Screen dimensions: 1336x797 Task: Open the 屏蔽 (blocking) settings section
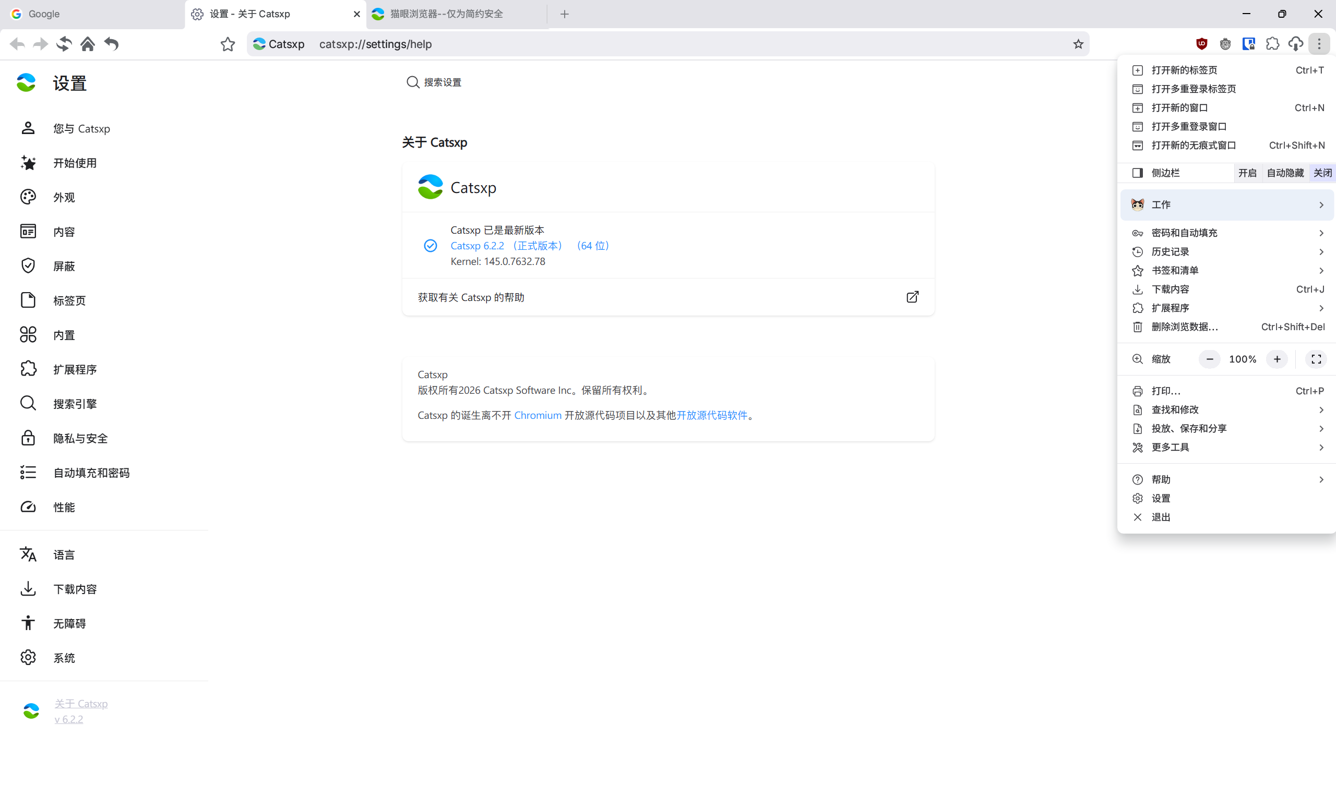point(63,265)
